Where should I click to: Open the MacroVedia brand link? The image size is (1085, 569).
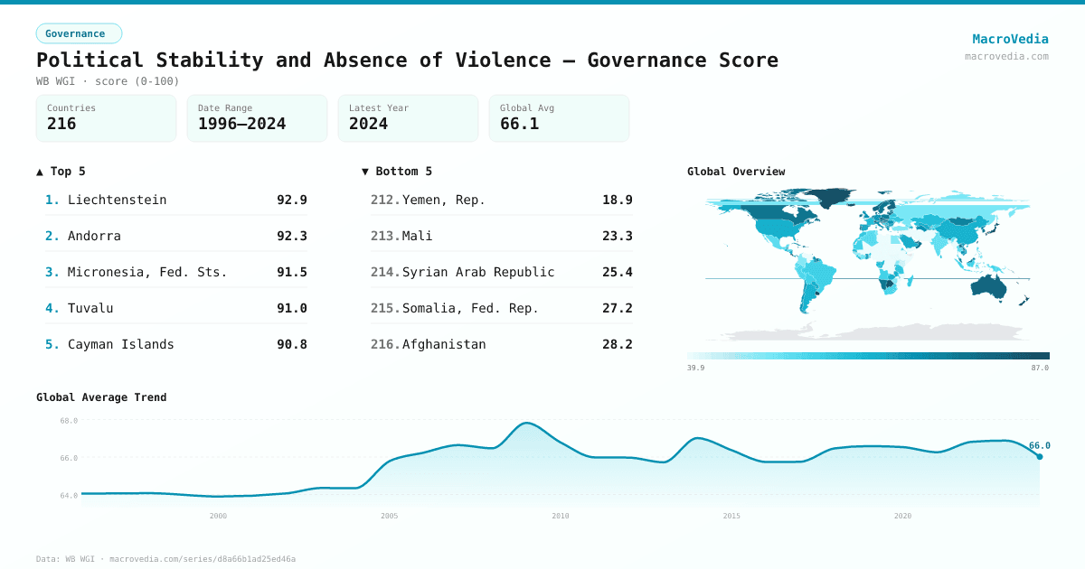1010,39
